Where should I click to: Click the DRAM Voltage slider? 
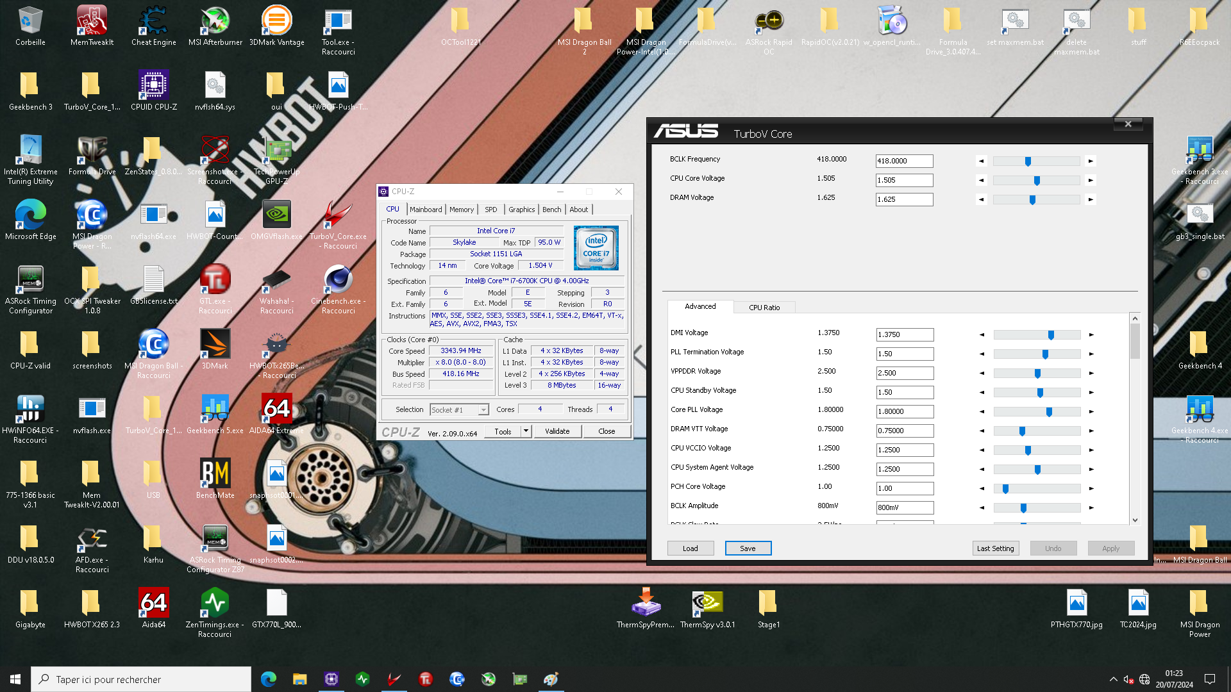click(1036, 200)
